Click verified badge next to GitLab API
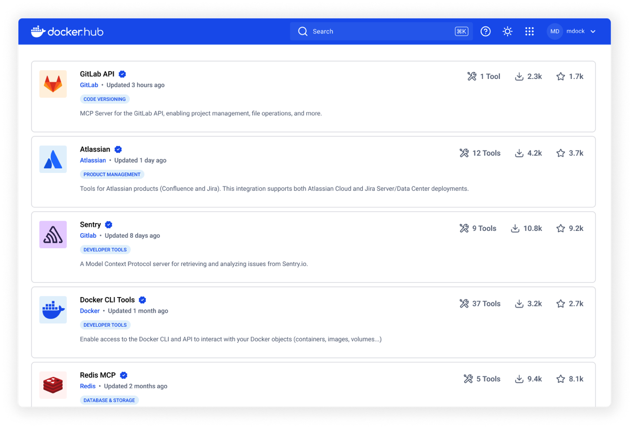The height and width of the screenshot is (428, 632). (x=122, y=74)
